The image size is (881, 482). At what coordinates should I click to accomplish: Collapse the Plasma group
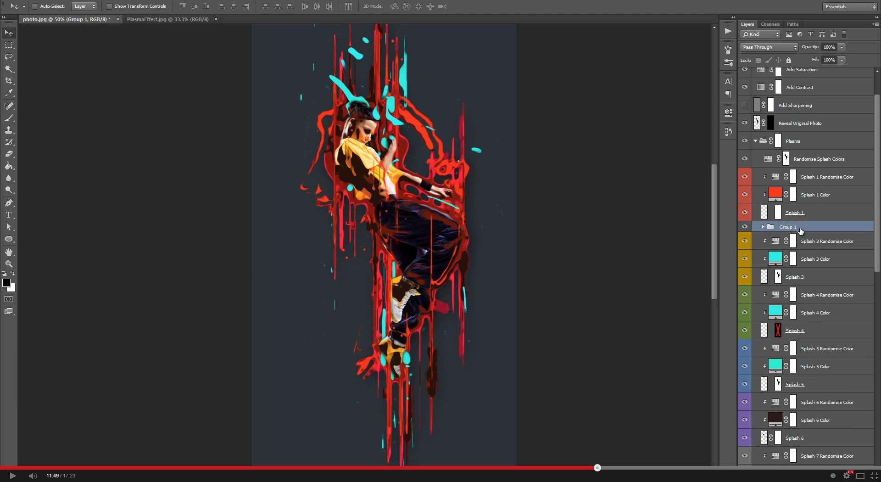pos(756,141)
